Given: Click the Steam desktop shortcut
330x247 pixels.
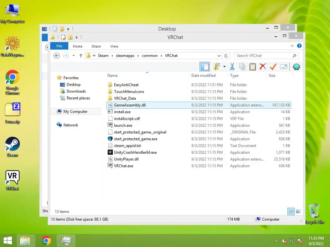Looking at the screenshot, I should pos(13,147).
